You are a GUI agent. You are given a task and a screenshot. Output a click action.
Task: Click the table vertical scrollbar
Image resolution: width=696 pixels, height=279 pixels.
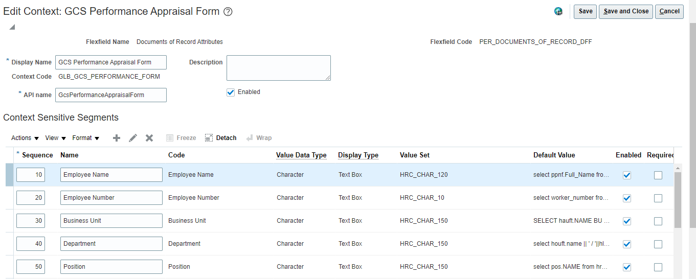(678, 199)
